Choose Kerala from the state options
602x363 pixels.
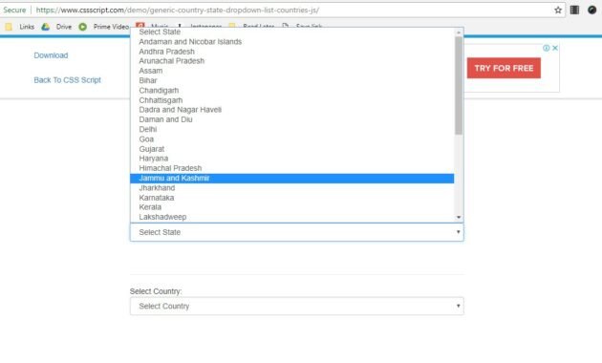click(291, 207)
